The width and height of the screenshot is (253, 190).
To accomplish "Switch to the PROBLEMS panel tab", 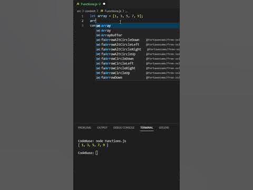I will [84, 128].
